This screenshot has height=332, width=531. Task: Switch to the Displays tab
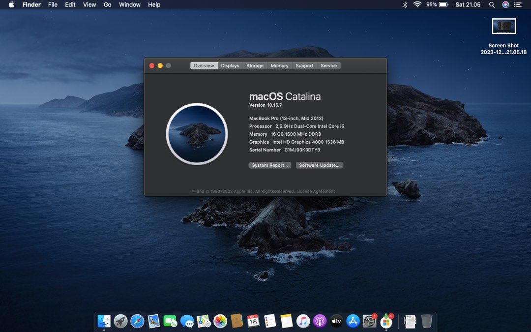tap(230, 65)
